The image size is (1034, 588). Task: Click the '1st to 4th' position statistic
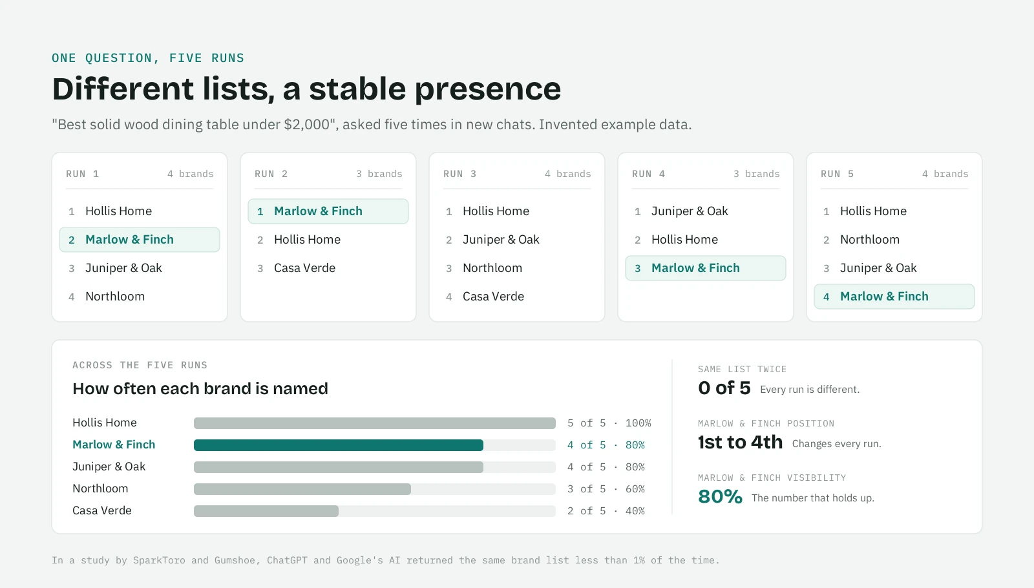740,443
